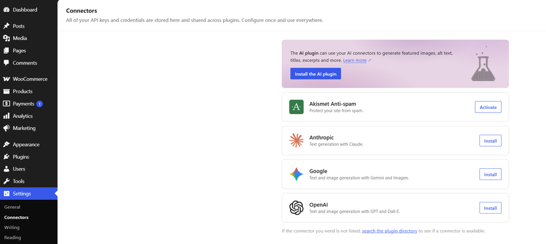Activate Akismet Anti-spam connector
Screen dimensions: 546x244
tap(488, 107)
